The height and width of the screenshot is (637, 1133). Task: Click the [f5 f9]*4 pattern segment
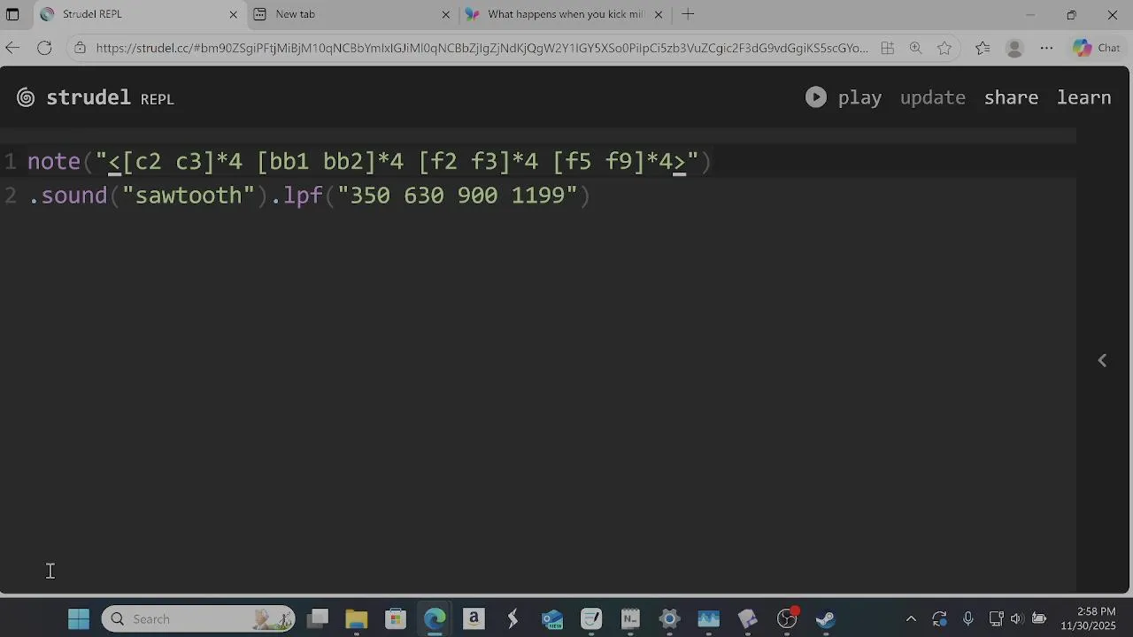pyautogui.click(x=613, y=162)
